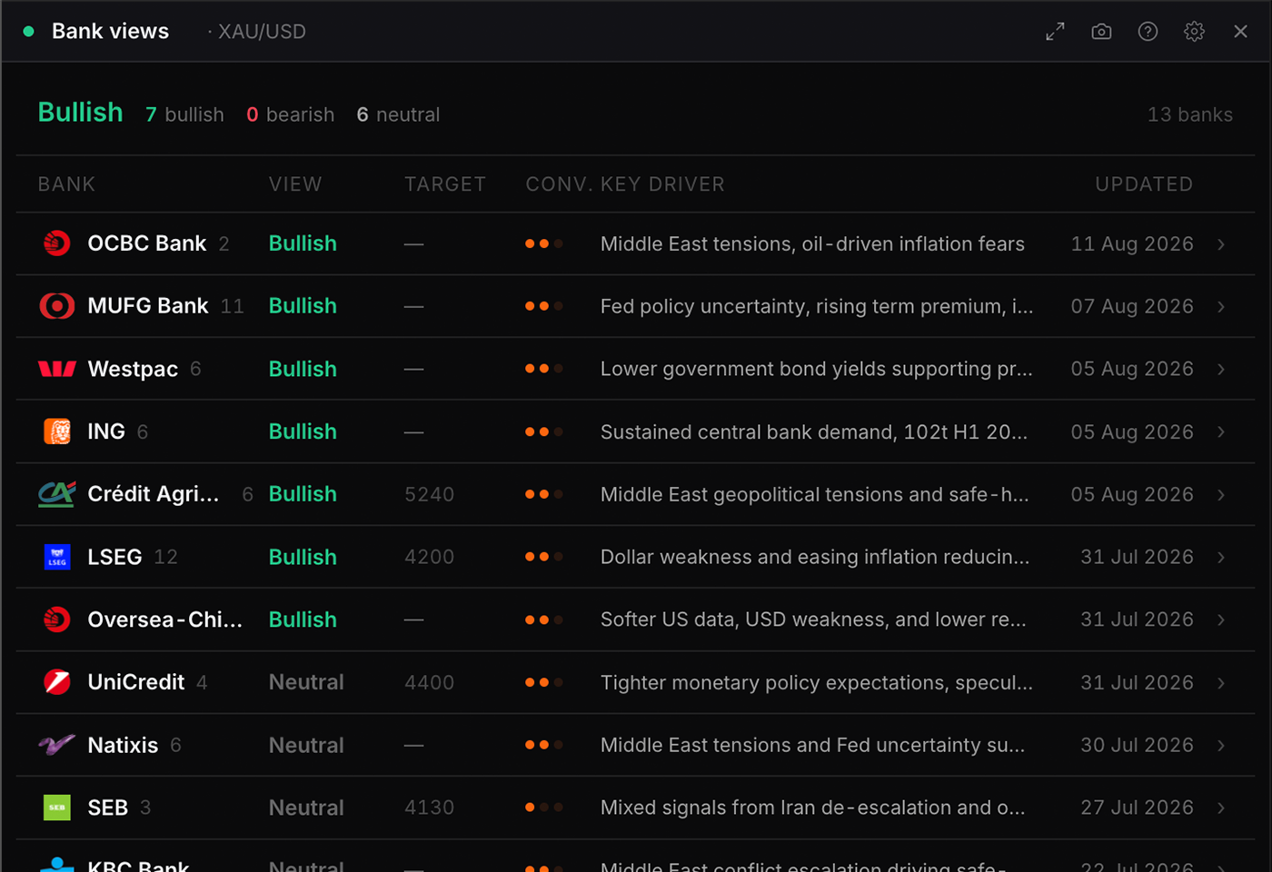This screenshot has width=1272, height=872.
Task: Click the Westpac logo icon
Action: (57, 369)
